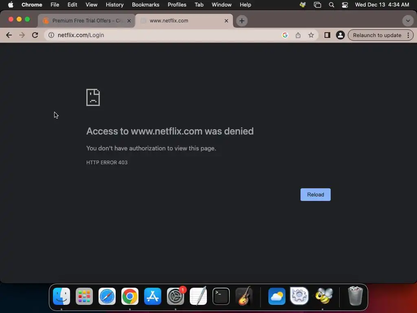The height and width of the screenshot is (313, 417).
Task: Bookmark this page with the star icon
Action: tap(311, 35)
